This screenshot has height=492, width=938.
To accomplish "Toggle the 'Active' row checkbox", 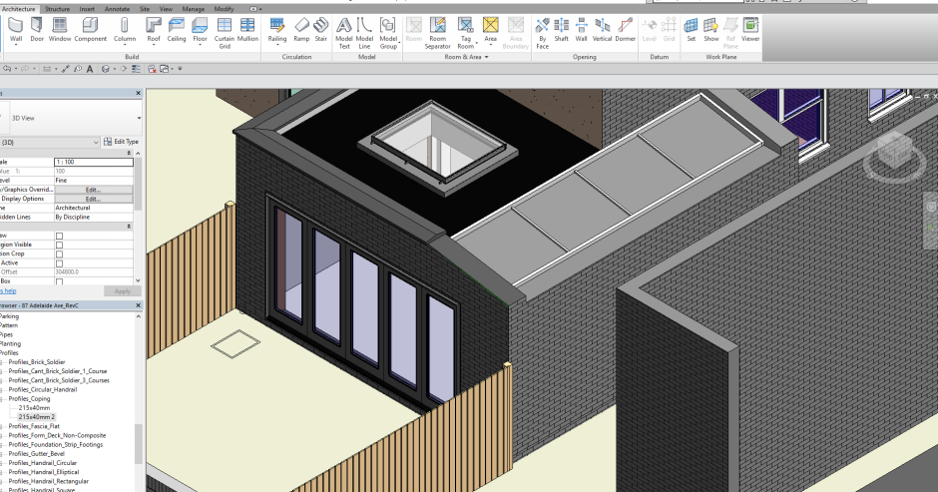I will pyautogui.click(x=59, y=263).
